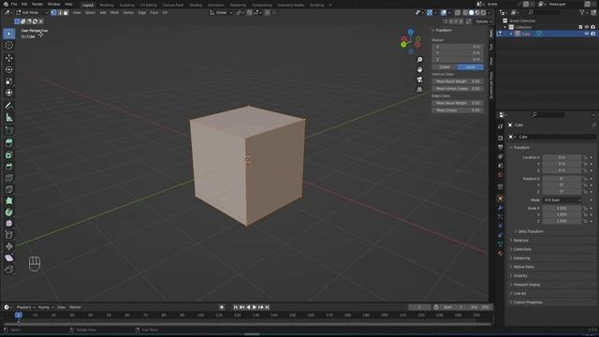Open the Material properties tab icon
Viewport: 599px width, 337px height.
coord(501,253)
